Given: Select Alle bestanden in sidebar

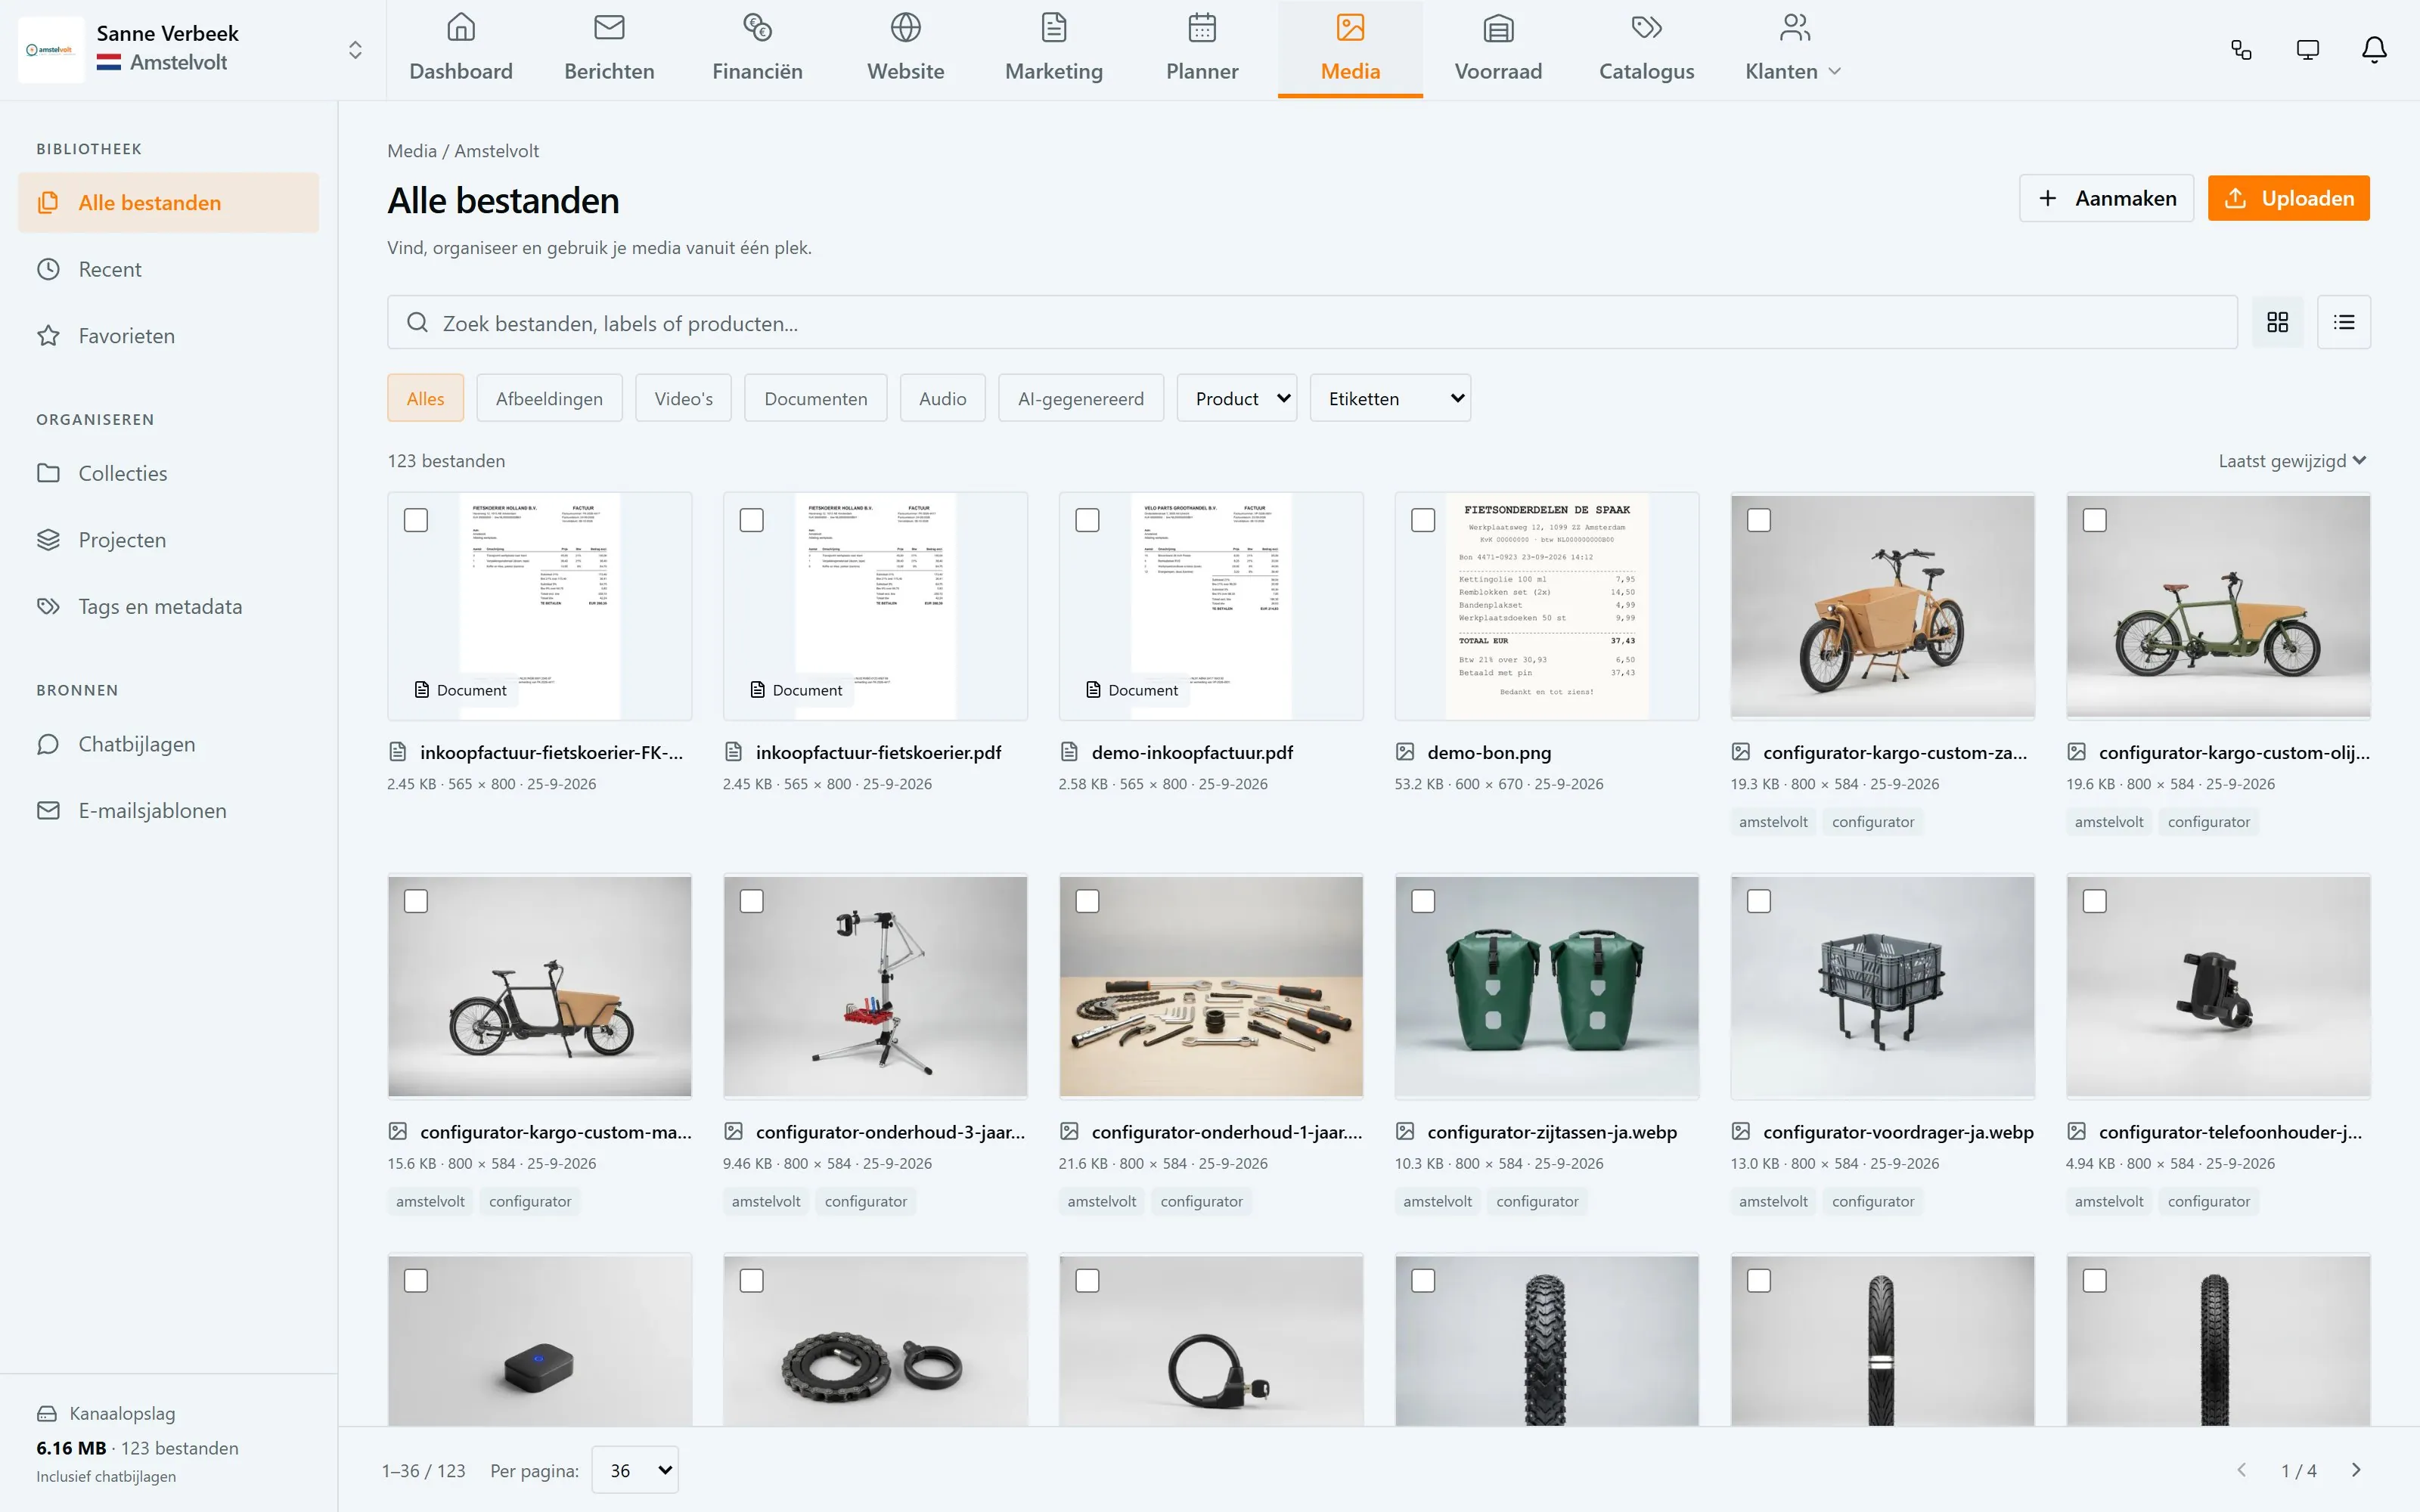Looking at the screenshot, I should 168,203.
